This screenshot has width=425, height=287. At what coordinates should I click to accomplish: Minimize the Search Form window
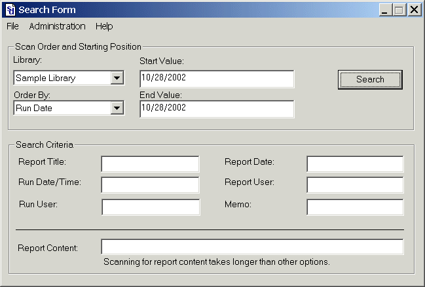(386, 10)
